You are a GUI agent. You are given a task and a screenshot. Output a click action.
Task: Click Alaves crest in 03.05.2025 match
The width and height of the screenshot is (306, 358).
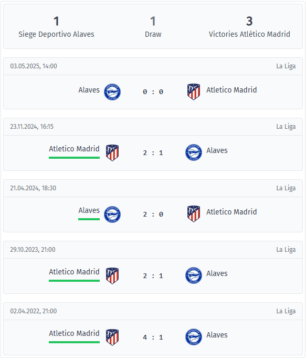[112, 92]
